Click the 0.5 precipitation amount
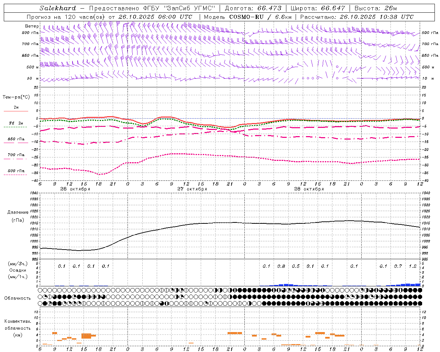 pyautogui.click(x=296, y=266)
